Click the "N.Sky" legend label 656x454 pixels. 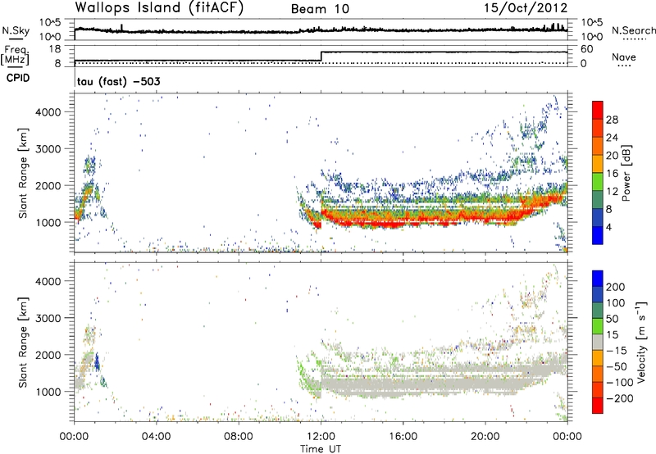coord(16,30)
